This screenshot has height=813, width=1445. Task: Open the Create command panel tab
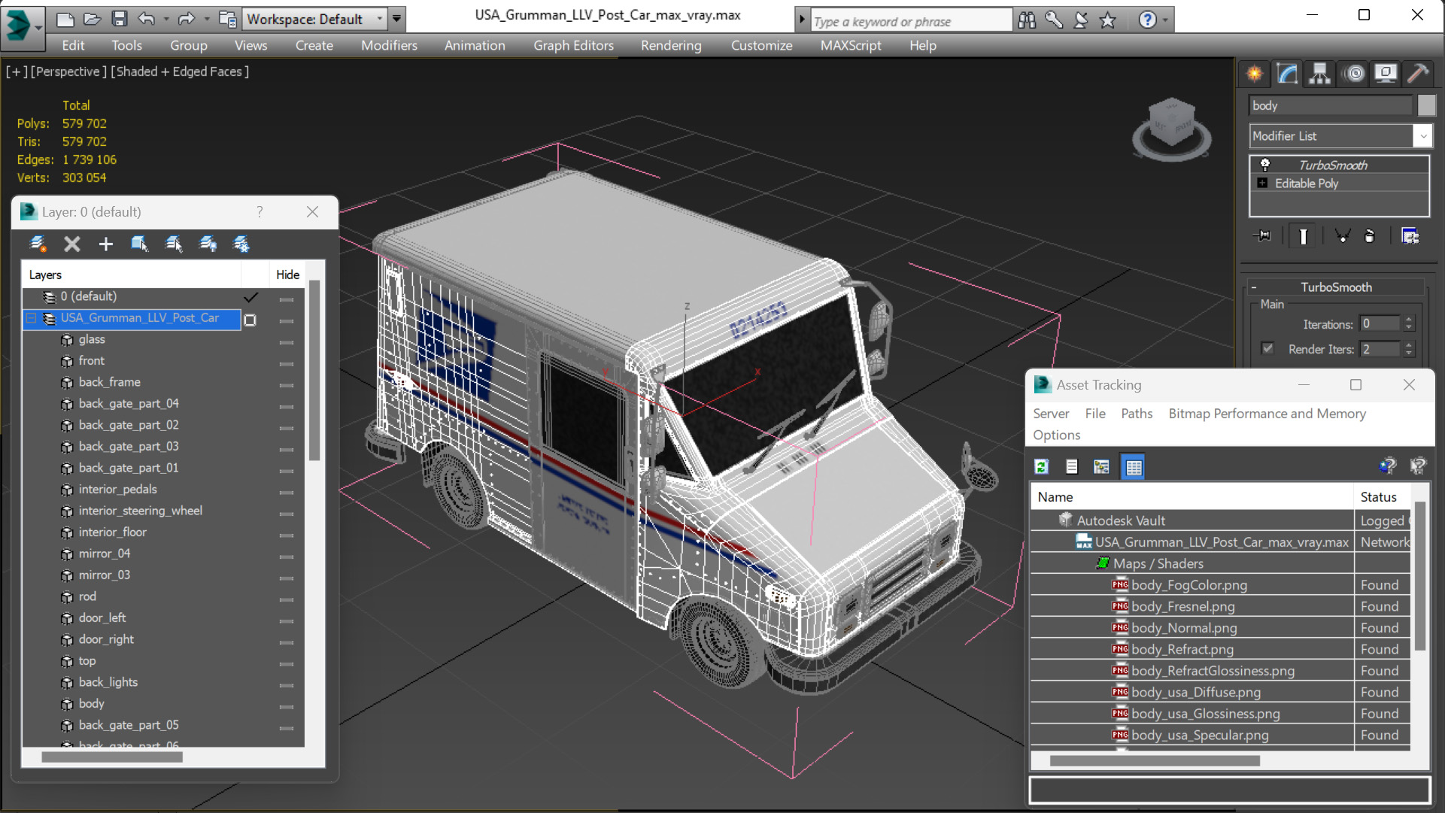[1255, 74]
